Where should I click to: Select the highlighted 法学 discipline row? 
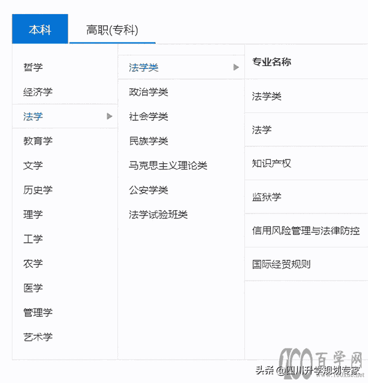pos(65,116)
